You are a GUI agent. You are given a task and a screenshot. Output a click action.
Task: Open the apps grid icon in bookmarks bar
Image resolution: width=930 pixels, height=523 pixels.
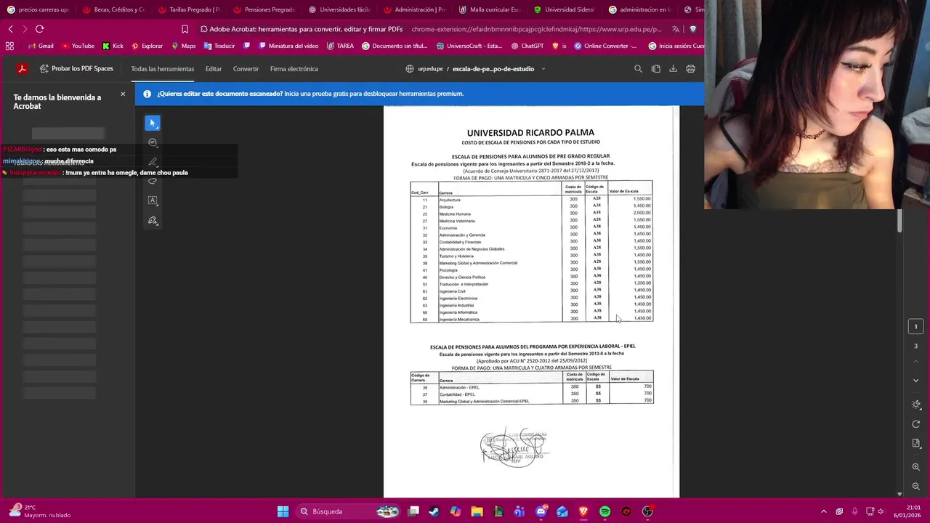(9, 46)
